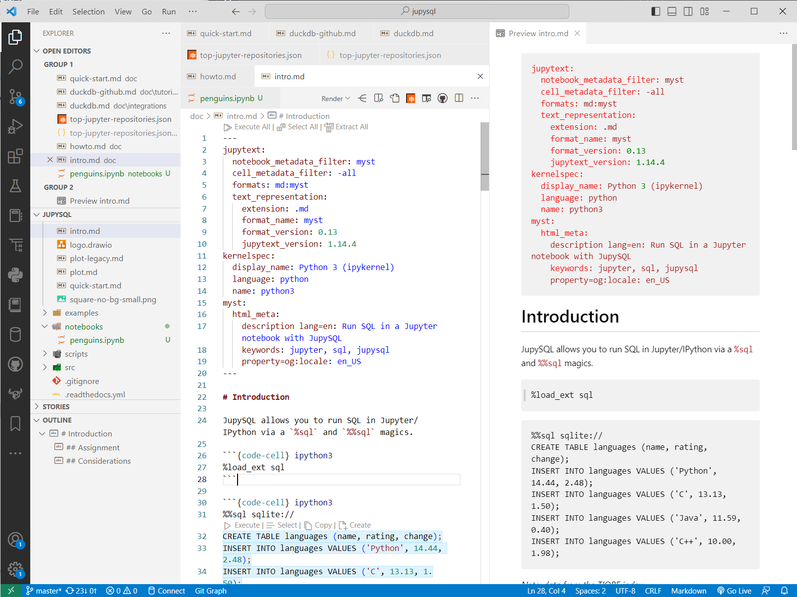Expand the scripts folder
The height and width of the screenshot is (597, 797).
[x=45, y=354]
